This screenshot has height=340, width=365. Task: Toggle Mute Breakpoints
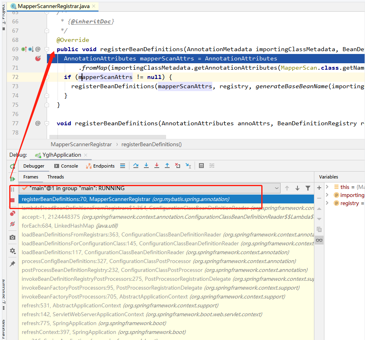(12, 224)
